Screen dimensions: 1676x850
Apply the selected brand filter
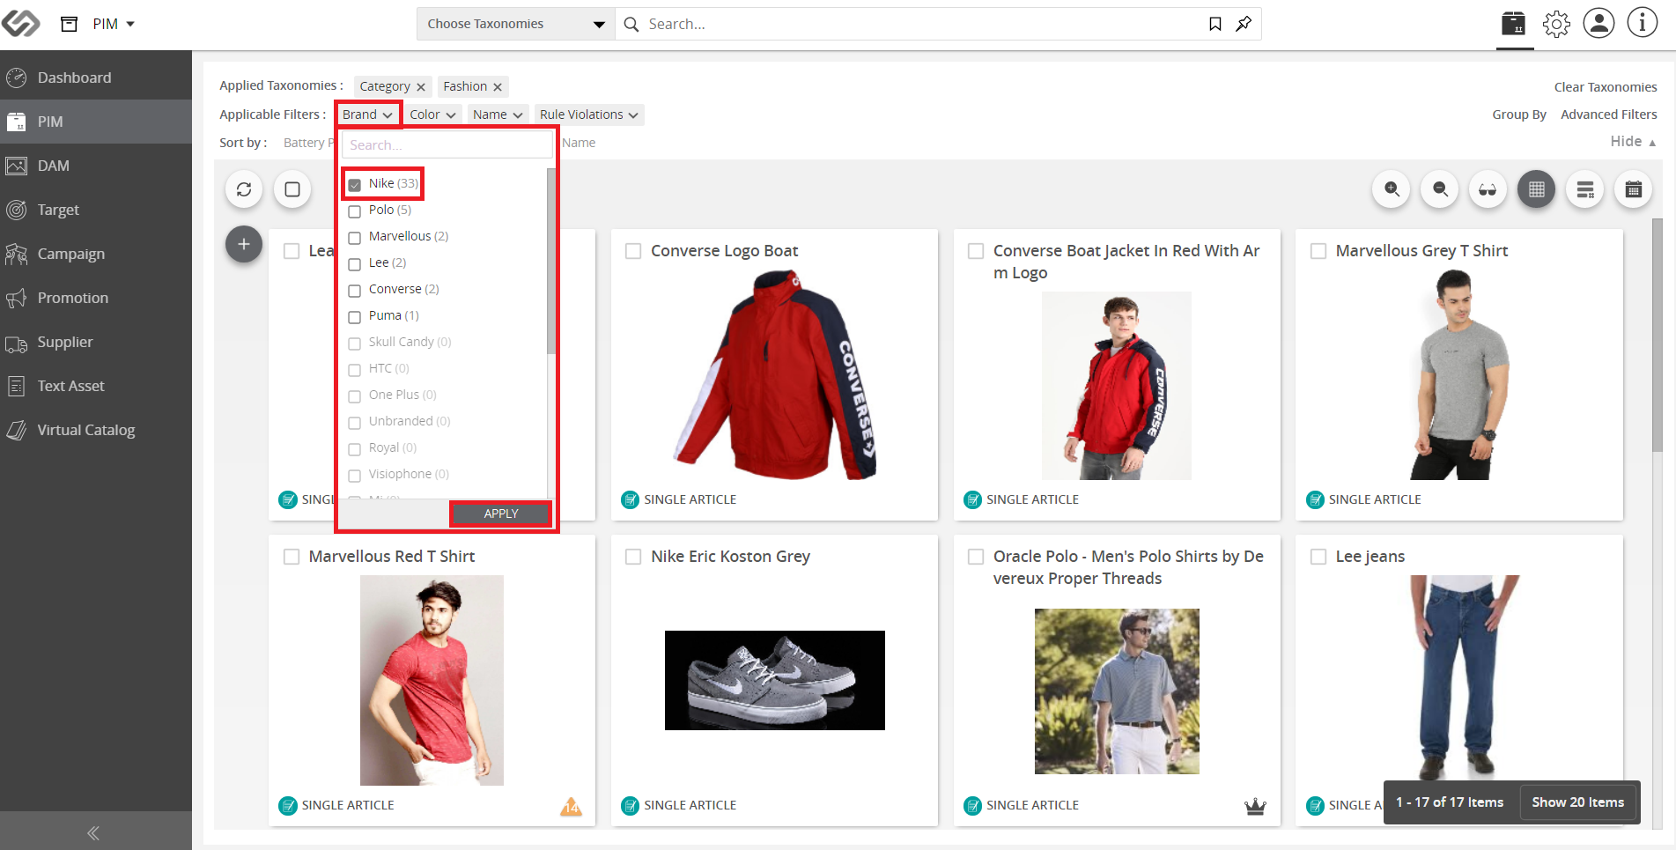click(501, 514)
